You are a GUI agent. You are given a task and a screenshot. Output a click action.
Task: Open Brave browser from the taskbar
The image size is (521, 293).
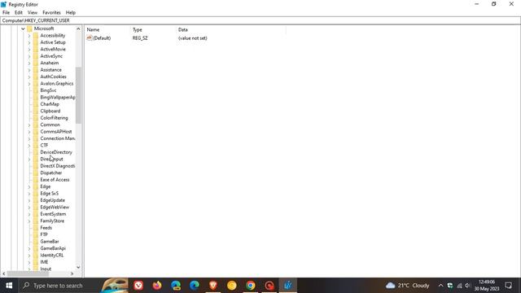click(x=213, y=286)
